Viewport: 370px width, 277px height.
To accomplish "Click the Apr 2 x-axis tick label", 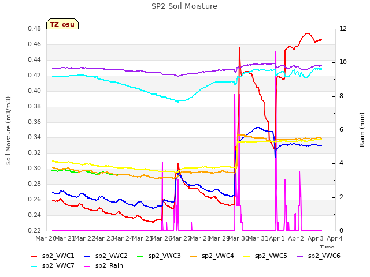I will coord(296,238).
